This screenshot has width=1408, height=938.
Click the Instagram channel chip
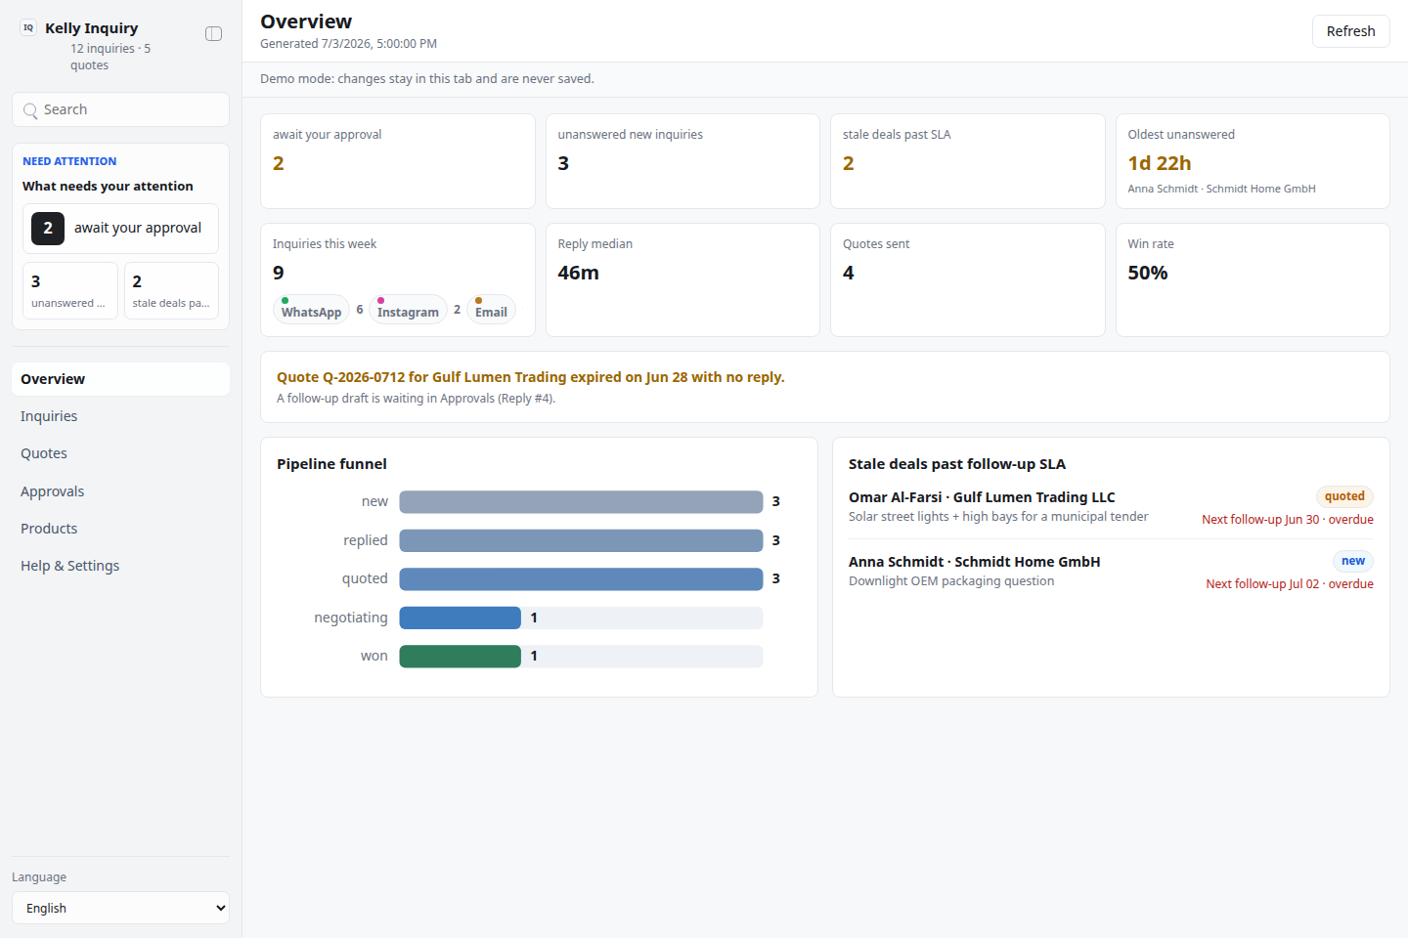point(408,310)
